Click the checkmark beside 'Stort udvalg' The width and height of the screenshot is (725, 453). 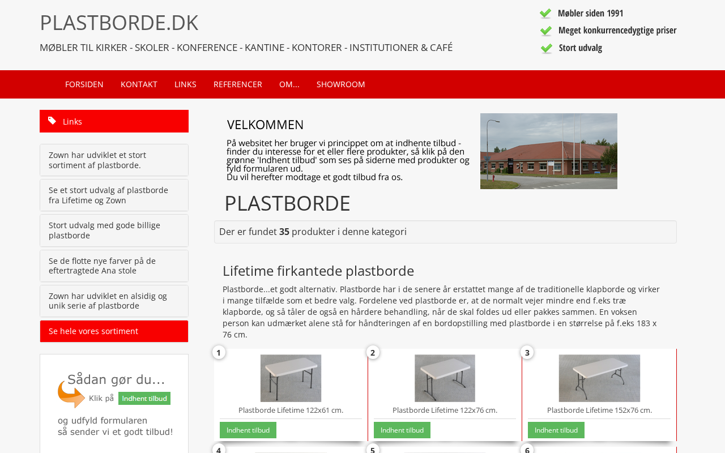546,48
